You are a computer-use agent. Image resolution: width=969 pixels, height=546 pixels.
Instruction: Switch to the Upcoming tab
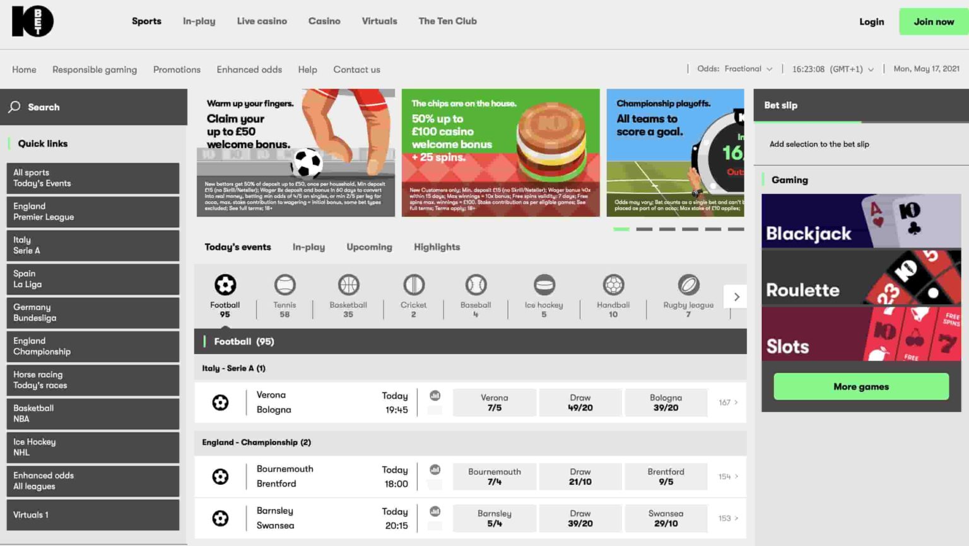(x=369, y=247)
